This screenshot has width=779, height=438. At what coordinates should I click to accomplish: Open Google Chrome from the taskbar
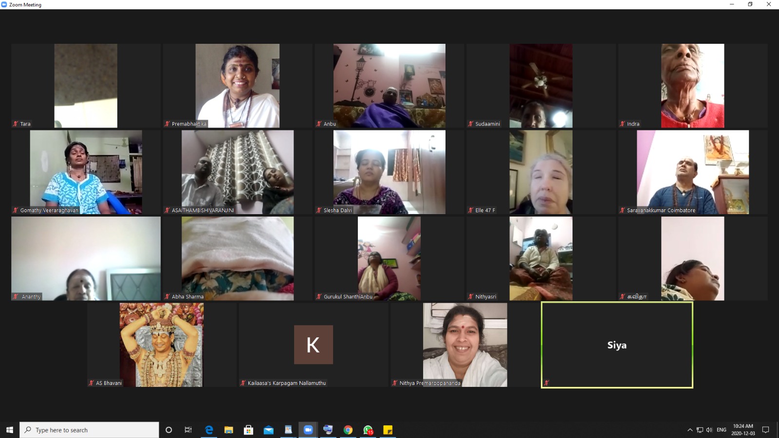coord(348,430)
